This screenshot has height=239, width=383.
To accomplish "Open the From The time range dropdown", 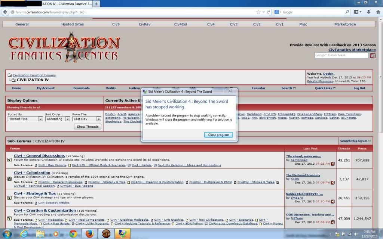I will pos(87,119).
